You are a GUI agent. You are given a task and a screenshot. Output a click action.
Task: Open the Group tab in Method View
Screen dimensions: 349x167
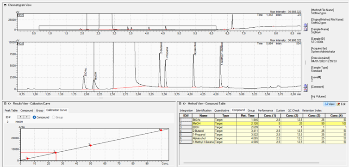coord(251,110)
